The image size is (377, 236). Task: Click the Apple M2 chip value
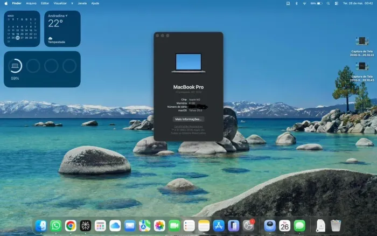coord(194,100)
